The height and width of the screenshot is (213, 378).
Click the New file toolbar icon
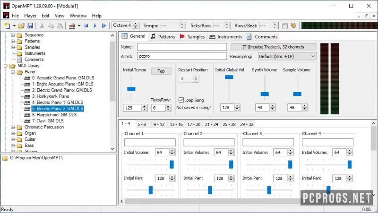coord(8,26)
